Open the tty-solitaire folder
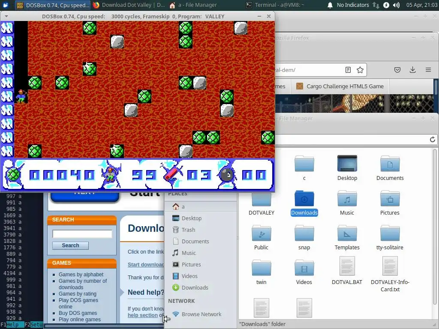Viewport: 439px width, 329px height. point(390,237)
